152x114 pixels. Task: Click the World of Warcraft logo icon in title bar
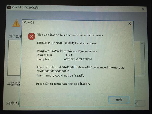click(x=9, y=7)
